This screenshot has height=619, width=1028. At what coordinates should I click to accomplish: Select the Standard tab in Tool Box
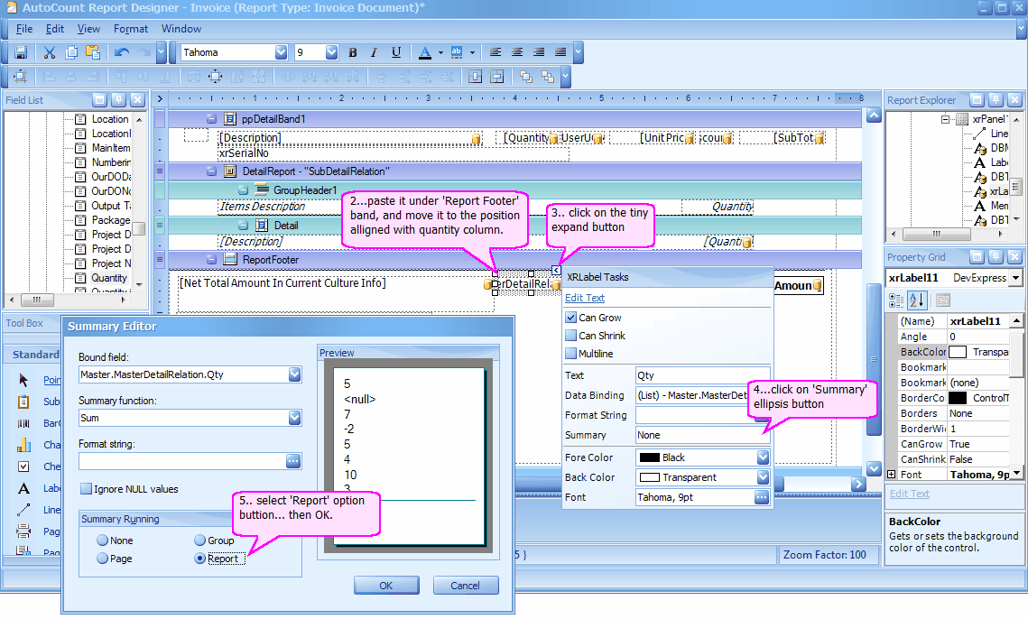coord(35,355)
